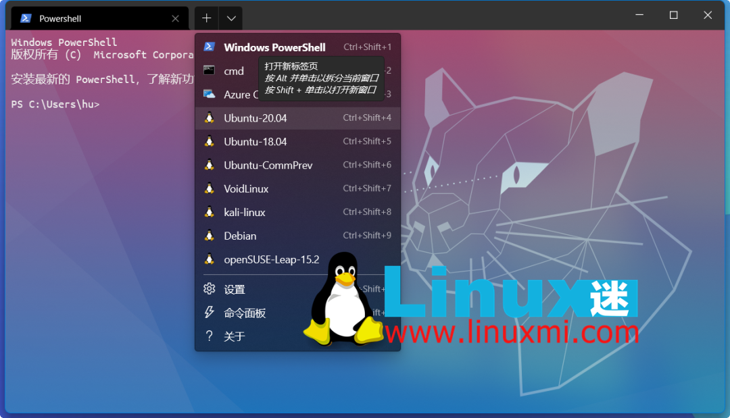730x418 pixels.
Task: Click the cmd profile icon
Action: click(209, 70)
